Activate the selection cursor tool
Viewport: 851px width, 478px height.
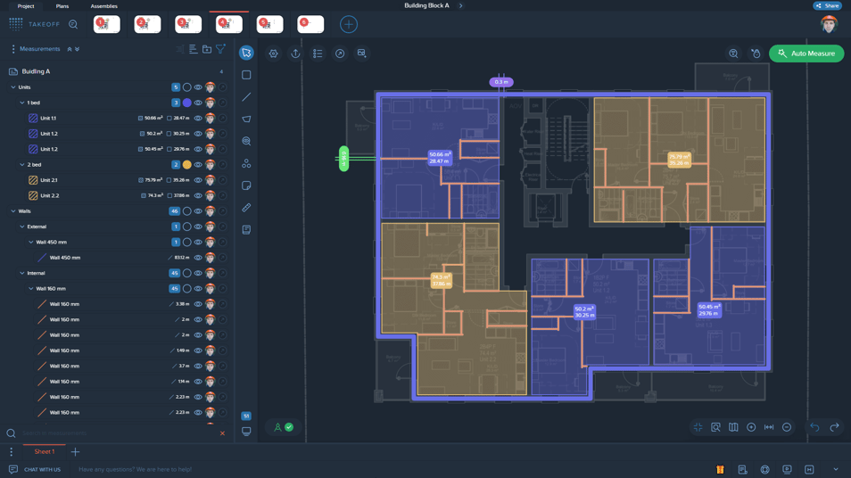246,53
